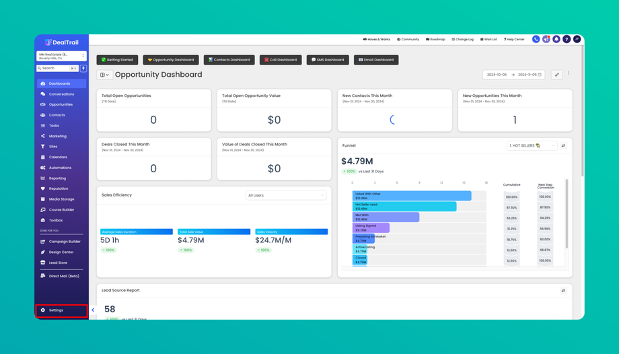Viewport: 619px width, 354px height.
Task: Open the three-dot dashboard options menu
Action: pos(569,73)
